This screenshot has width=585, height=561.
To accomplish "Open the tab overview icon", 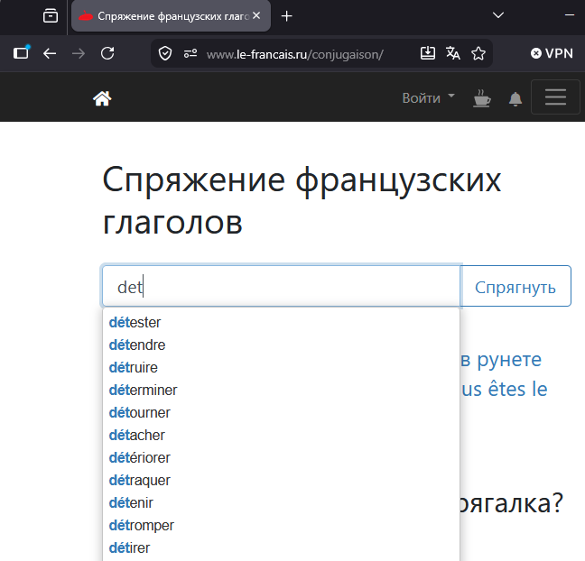I will (x=51, y=16).
